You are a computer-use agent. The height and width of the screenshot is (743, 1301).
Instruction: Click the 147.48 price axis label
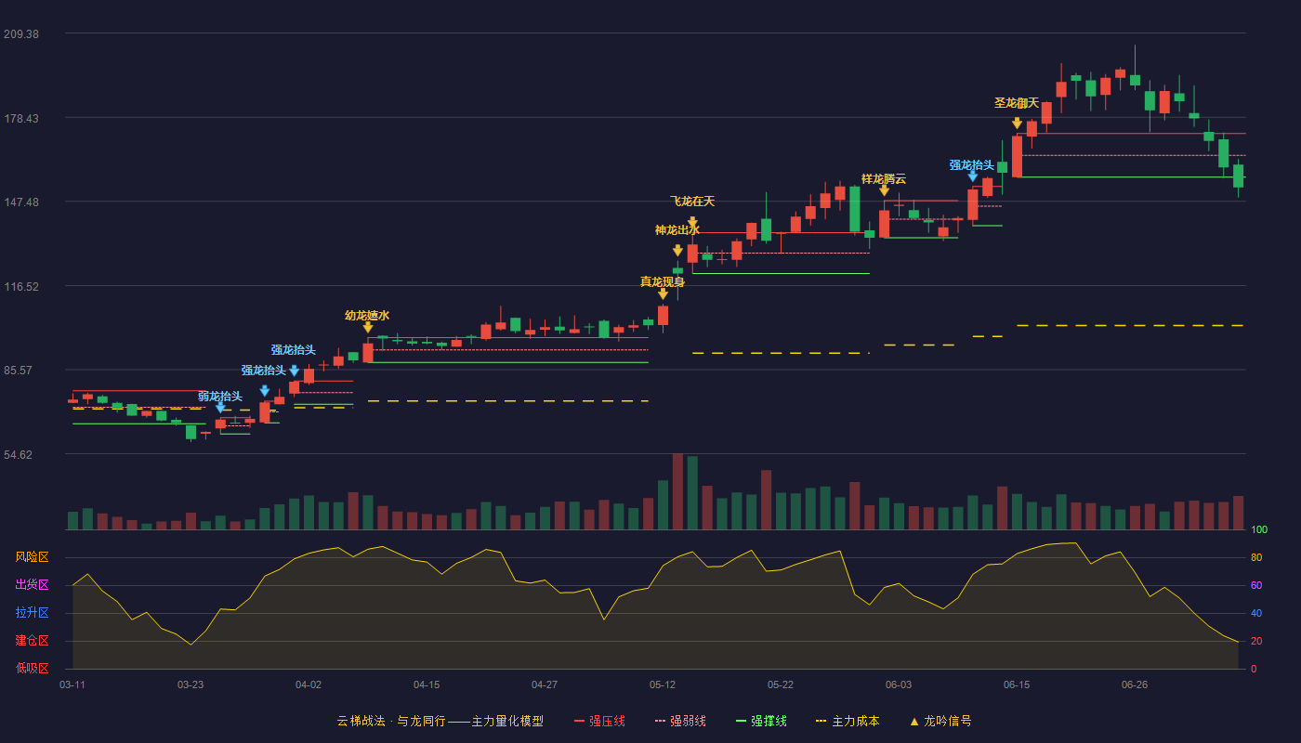21,202
